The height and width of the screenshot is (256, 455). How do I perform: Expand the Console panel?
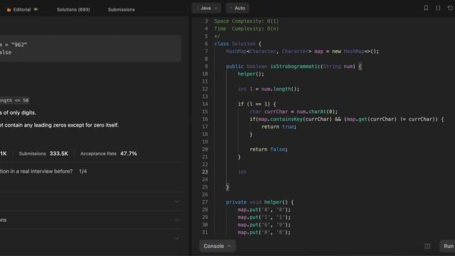click(218, 246)
